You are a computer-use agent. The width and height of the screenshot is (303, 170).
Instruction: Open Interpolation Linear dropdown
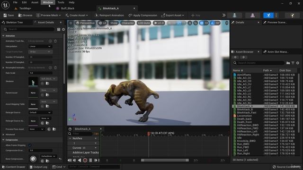[40, 46]
